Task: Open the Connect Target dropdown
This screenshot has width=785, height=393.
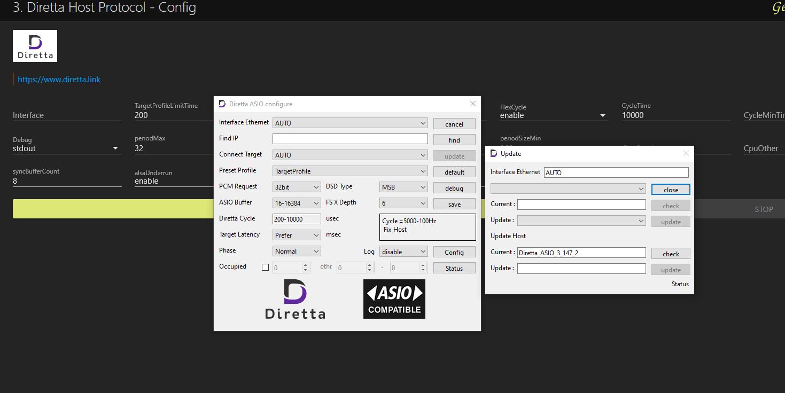Action: [350, 155]
